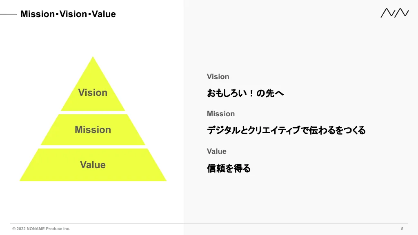
Task: Select the Mission pyramid middle segment
Action: 93,130
